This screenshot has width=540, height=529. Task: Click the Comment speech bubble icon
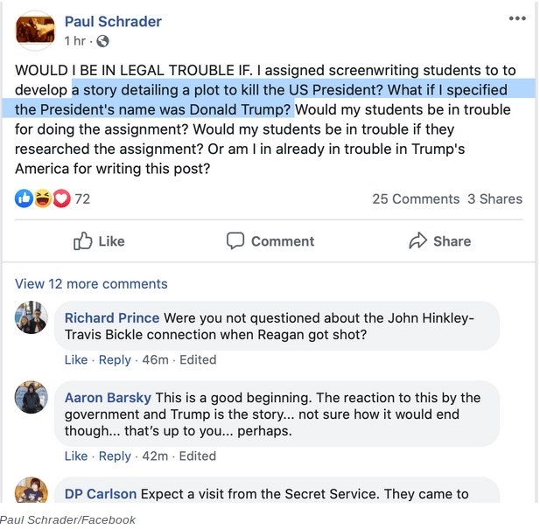pos(235,240)
